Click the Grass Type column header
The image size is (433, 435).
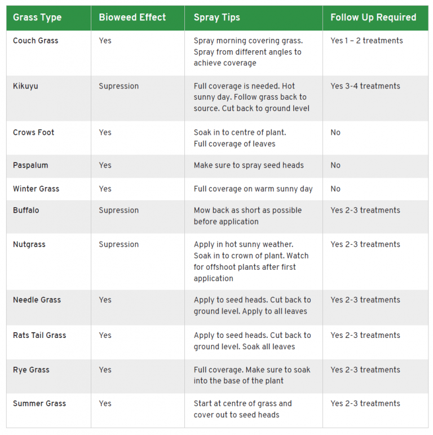coord(36,17)
